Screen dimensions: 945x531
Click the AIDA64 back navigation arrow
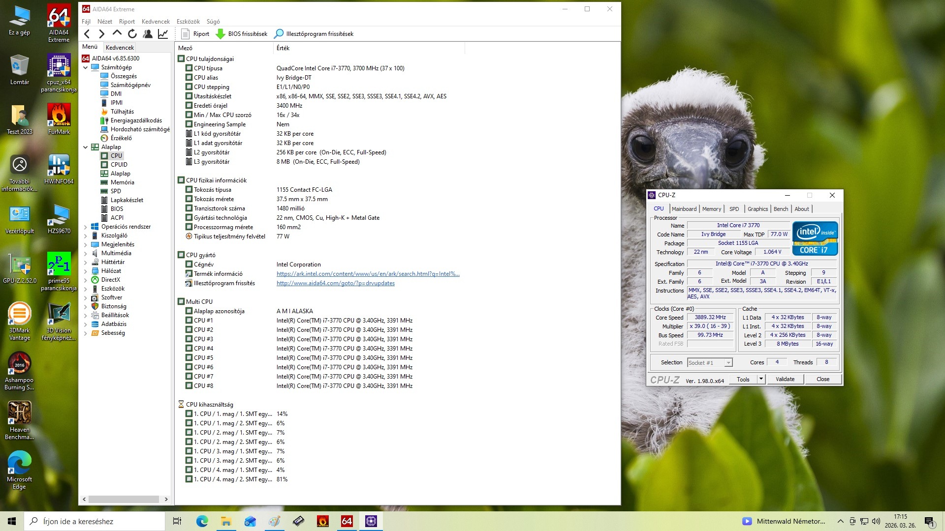(87, 34)
